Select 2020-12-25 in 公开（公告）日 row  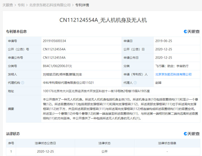point(164,49)
